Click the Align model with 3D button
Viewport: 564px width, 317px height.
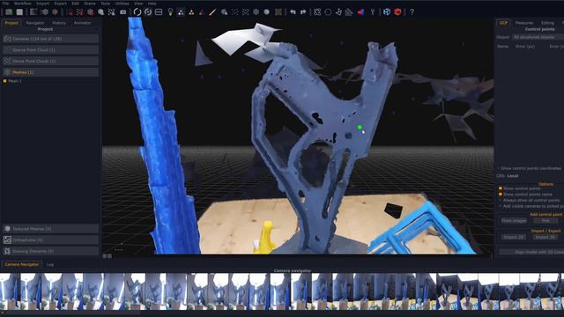[x=531, y=252]
